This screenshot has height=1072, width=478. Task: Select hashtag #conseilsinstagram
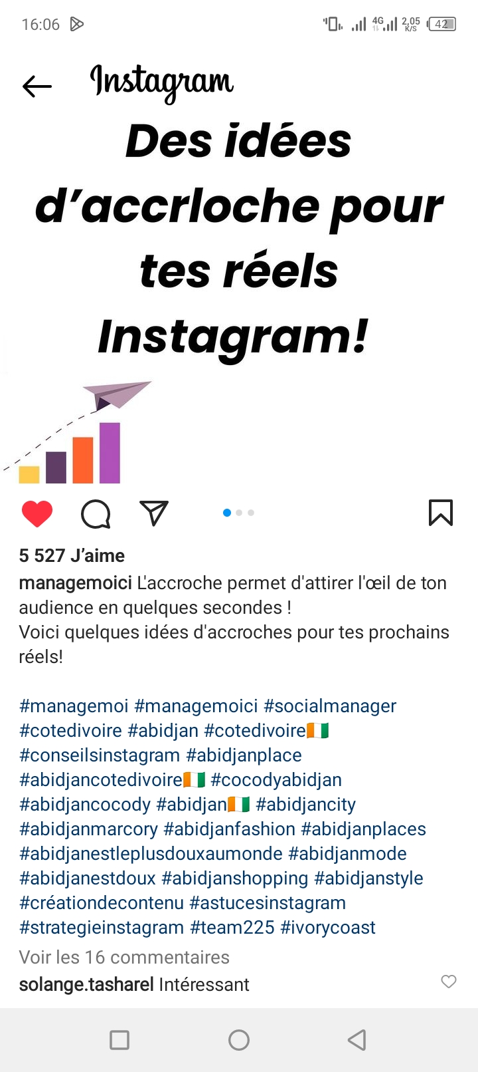pyautogui.click(x=100, y=755)
